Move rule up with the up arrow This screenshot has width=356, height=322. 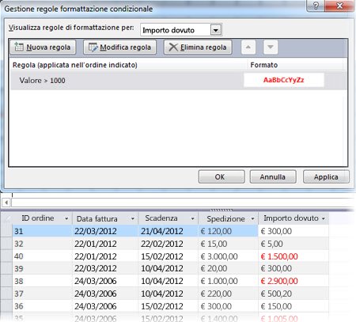[x=248, y=47]
